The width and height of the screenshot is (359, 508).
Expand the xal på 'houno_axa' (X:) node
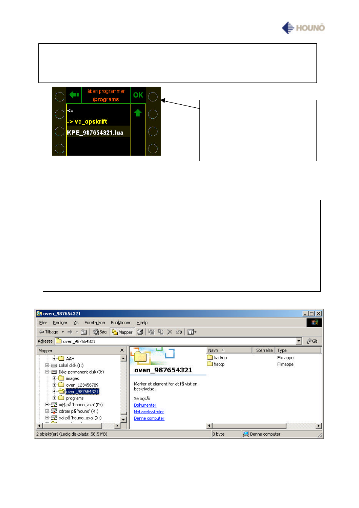coord(47,418)
